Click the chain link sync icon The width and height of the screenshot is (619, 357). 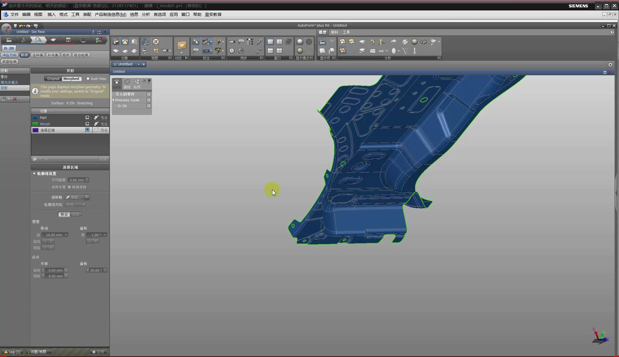pos(259,42)
